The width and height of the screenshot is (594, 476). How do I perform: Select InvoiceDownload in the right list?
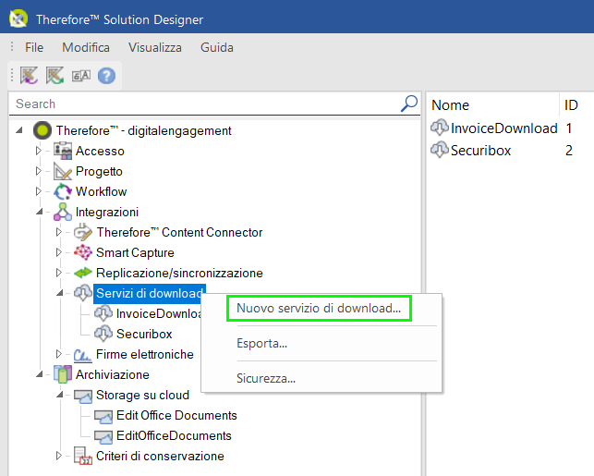(x=503, y=128)
